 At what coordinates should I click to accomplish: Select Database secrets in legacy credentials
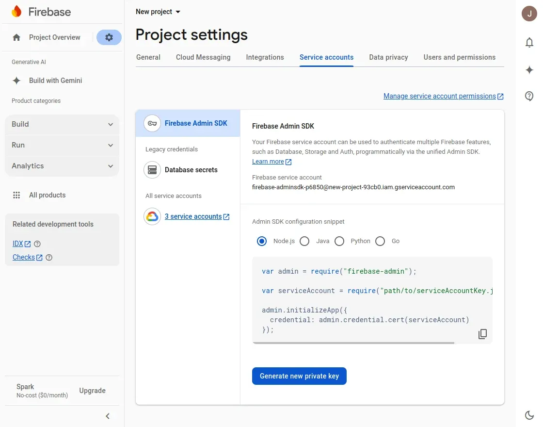(188, 170)
